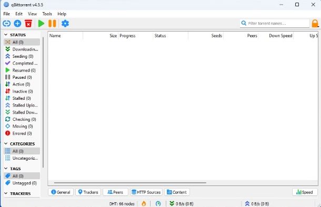Viewport: 321px width, 207px height.
Task: Sort by the Status column header
Action: [170, 36]
